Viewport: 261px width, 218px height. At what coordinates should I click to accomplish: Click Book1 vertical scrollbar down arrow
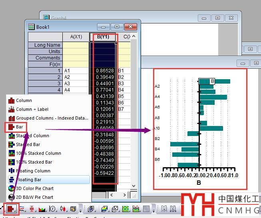tap(133, 186)
